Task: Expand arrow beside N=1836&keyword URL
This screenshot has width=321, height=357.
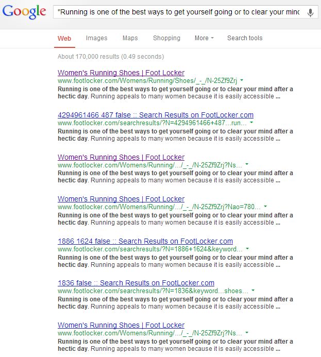Action: coord(253,291)
